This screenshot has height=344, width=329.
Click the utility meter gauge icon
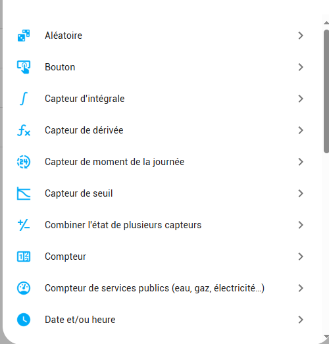(x=24, y=288)
